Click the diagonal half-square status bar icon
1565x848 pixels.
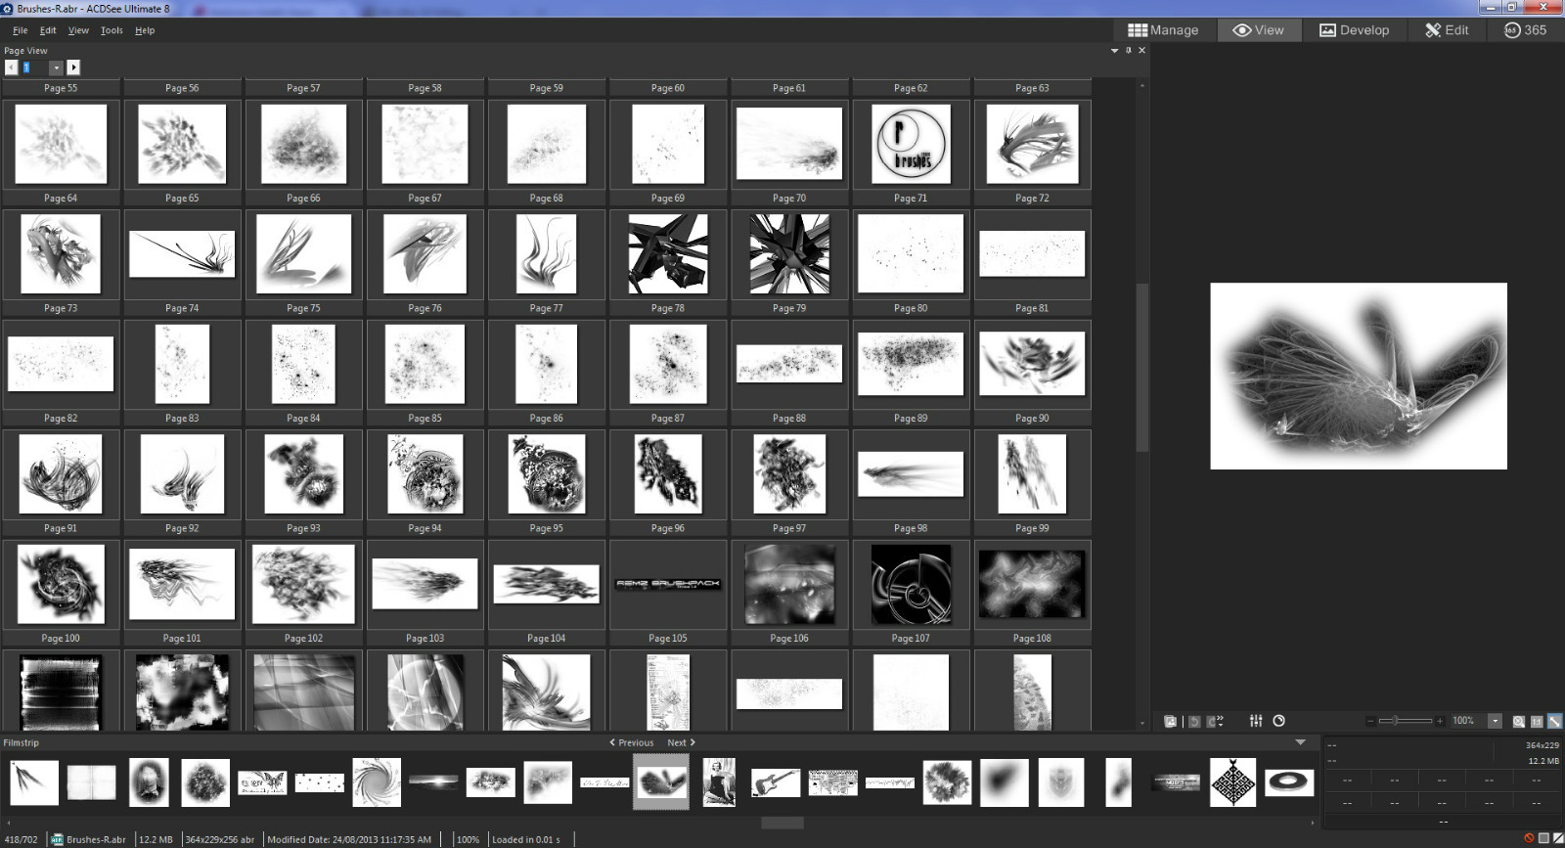pos(1557,838)
